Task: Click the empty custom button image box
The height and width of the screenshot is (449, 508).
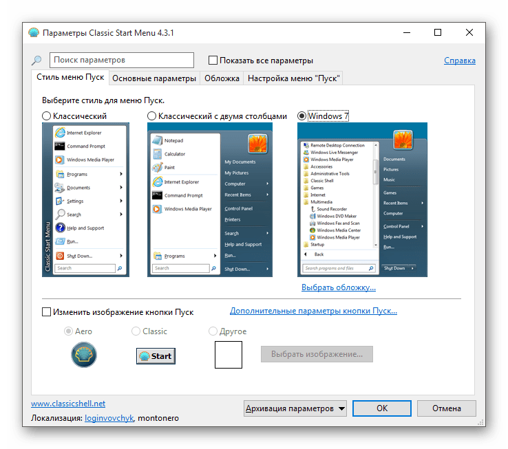Action: click(x=229, y=355)
